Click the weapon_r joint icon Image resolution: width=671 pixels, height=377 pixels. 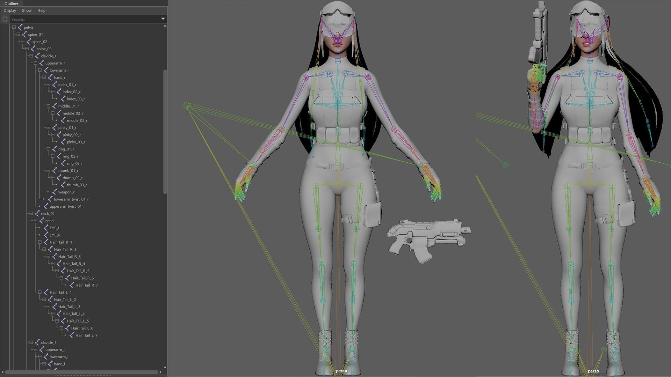pos(55,192)
